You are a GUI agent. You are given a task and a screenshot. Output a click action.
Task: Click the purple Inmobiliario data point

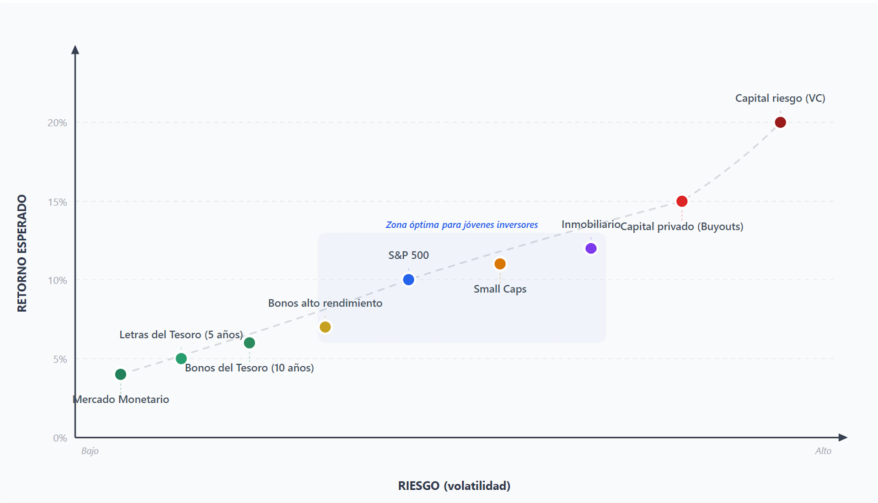591,248
